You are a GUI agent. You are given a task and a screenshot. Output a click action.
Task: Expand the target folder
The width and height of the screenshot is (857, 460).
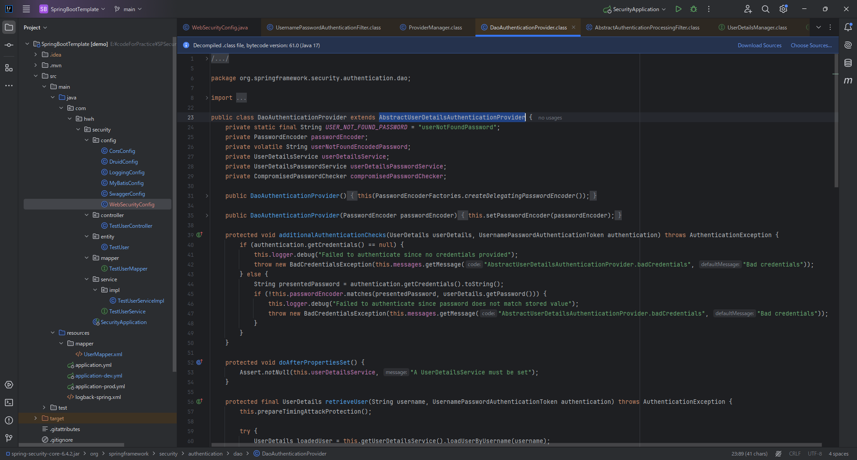(x=36, y=418)
